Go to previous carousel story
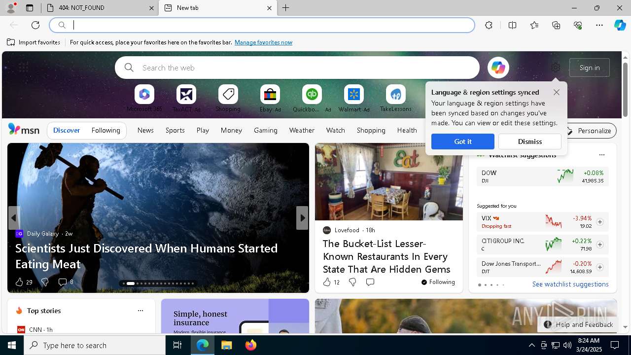 14,218
